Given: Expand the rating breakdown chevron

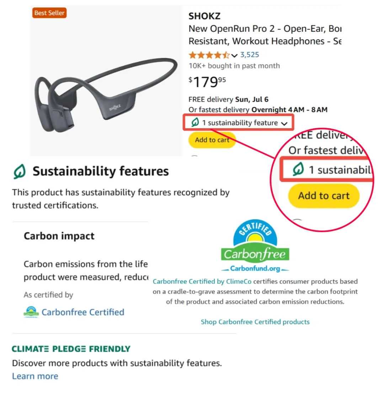Looking at the screenshot, I should [x=234, y=55].
